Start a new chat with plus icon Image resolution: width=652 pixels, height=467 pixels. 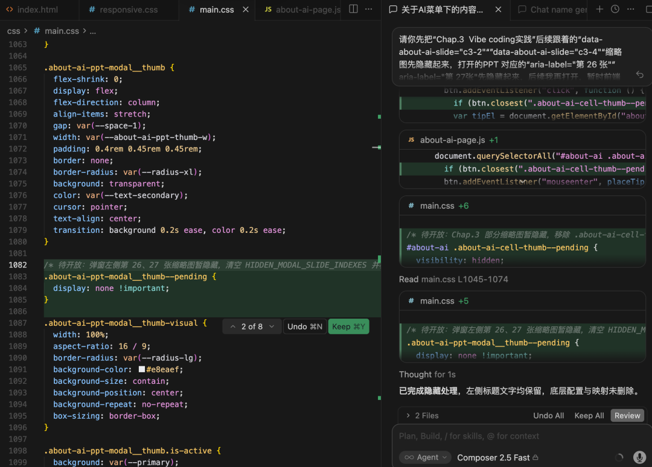click(599, 9)
